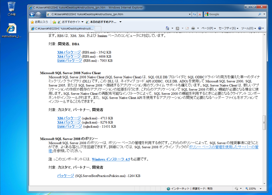Click the Home icon in command bar

[x=167, y=28]
